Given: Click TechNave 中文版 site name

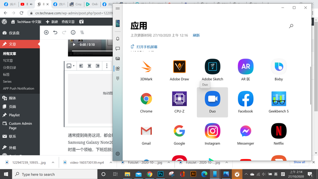Looking at the screenshot, I should 26,22.
